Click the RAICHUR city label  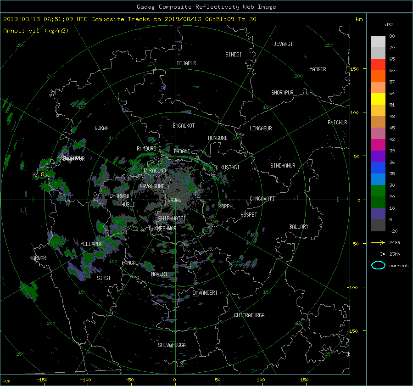click(x=337, y=123)
